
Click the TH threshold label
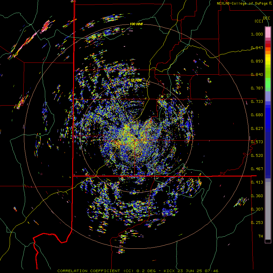(261, 236)
